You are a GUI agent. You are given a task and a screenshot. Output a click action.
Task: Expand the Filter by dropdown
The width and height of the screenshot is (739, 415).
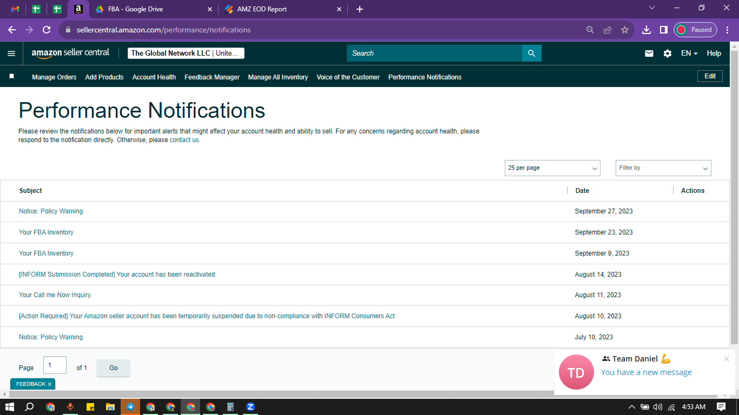click(x=663, y=168)
